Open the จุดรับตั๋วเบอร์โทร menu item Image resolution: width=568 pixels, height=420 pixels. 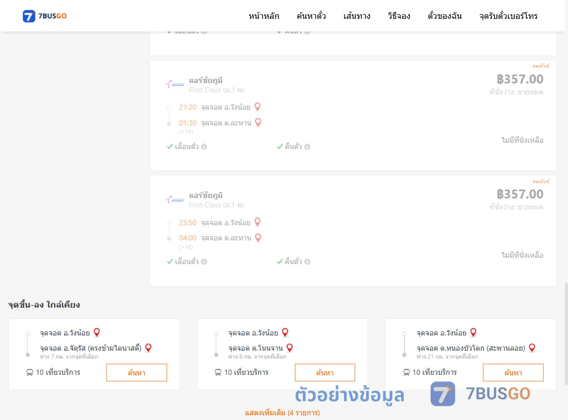(x=508, y=16)
